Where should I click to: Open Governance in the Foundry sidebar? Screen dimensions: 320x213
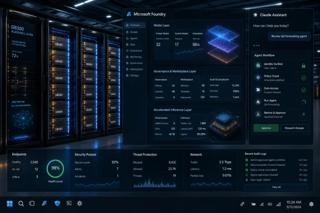135,63
